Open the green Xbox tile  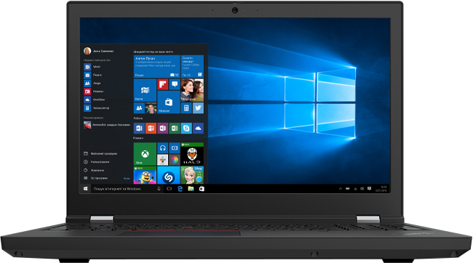click(x=145, y=154)
